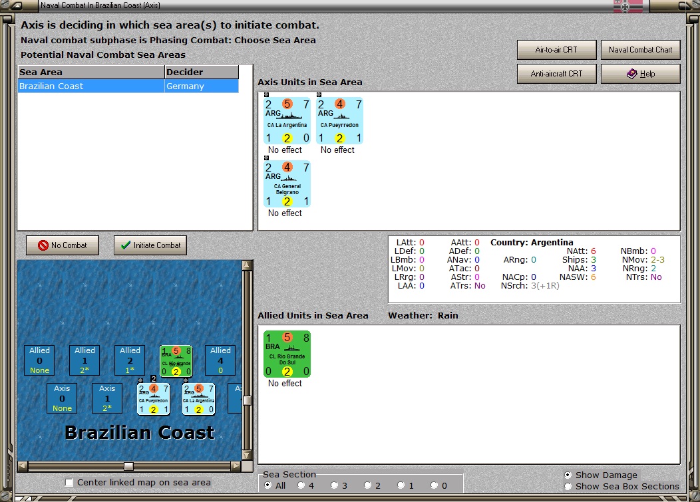Choose the Show Sea Box Sections option
Image resolution: width=700 pixels, height=502 pixels.
[568, 487]
